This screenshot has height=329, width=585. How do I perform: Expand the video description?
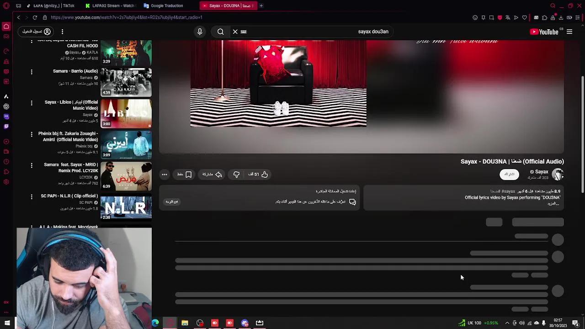click(x=553, y=203)
